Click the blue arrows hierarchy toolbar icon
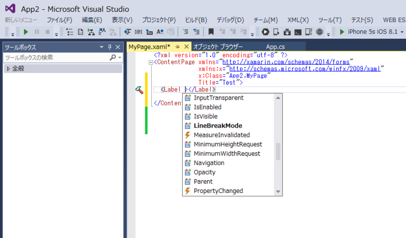The image size is (406, 238). (102, 32)
